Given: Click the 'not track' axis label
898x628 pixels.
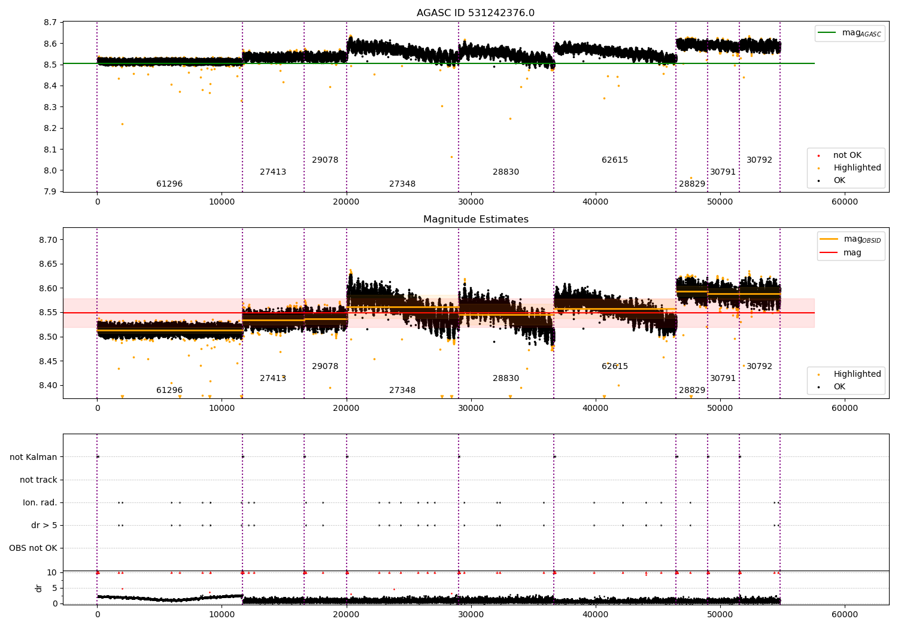Looking at the screenshot, I should pos(38,480).
